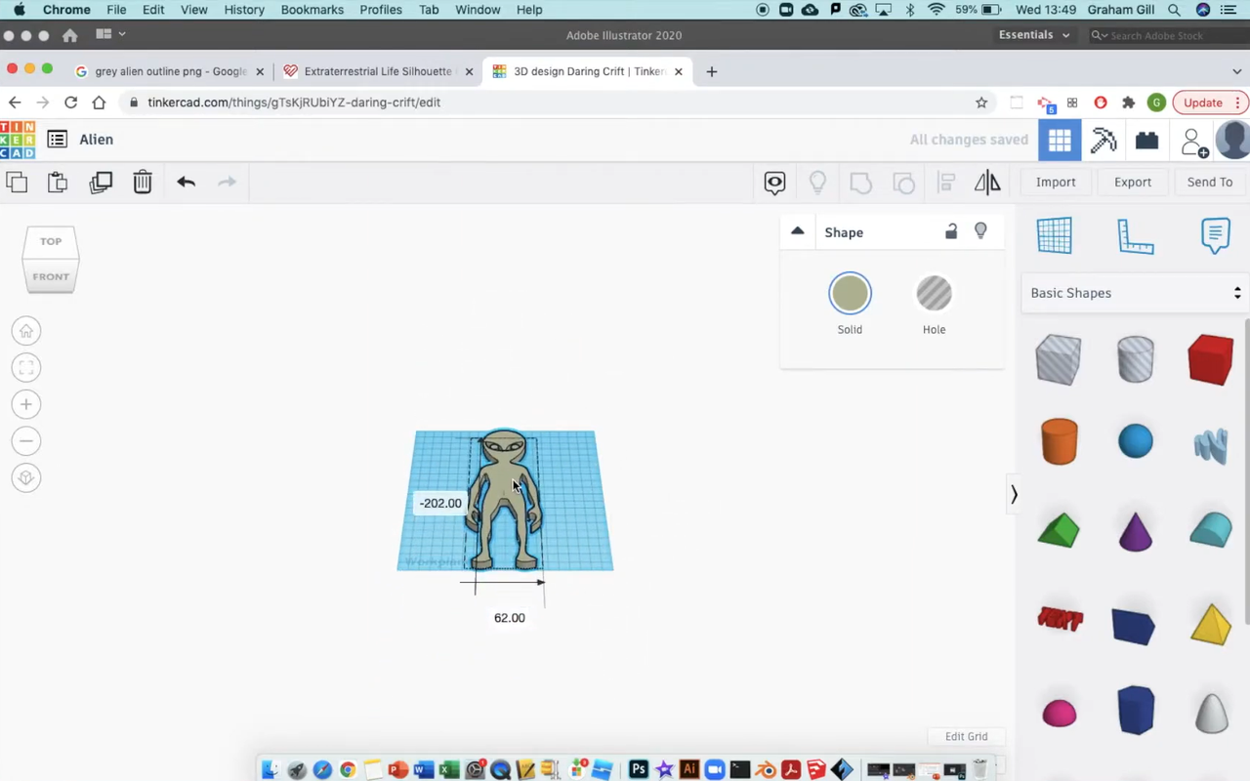Viewport: 1250px width, 781px height.
Task: Select the red Box shape
Action: click(1210, 359)
